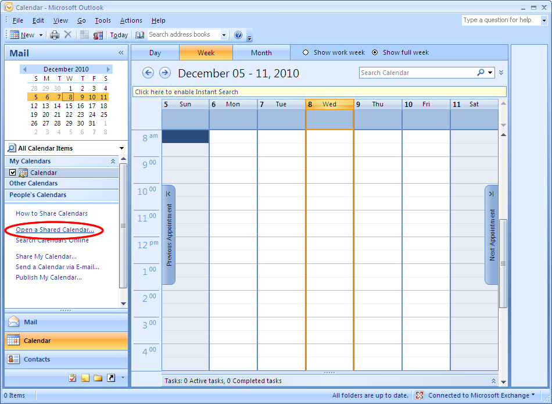The image size is (552, 404).
Task: Open toolbar options overflow arrow
Action: point(250,38)
